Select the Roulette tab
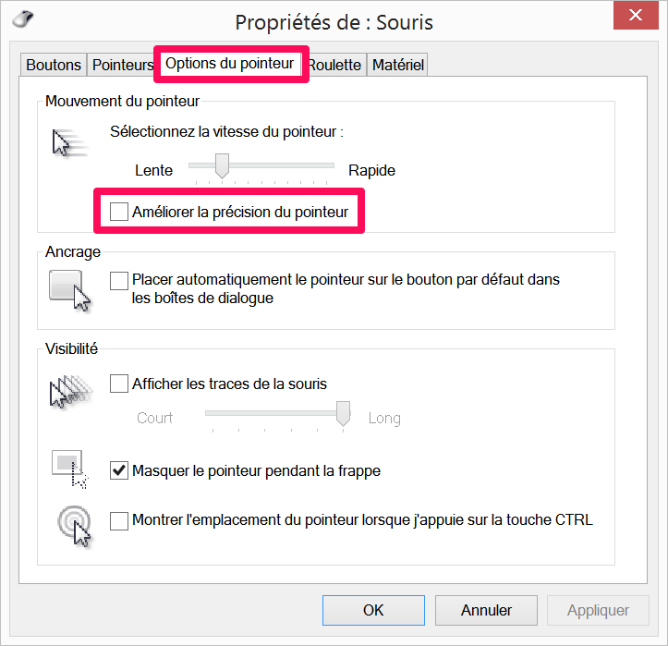 [x=335, y=65]
